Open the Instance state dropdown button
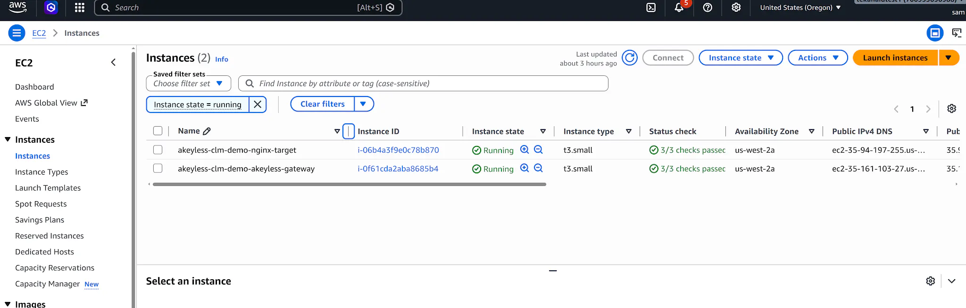 point(741,58)
